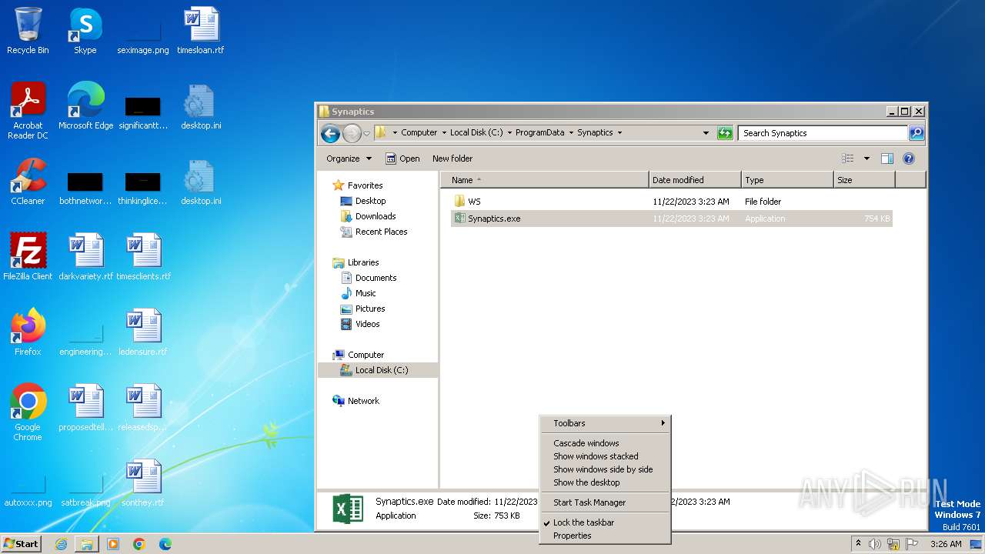
Task: Expand the address bar history dropdown
Action: coord(706,133)
